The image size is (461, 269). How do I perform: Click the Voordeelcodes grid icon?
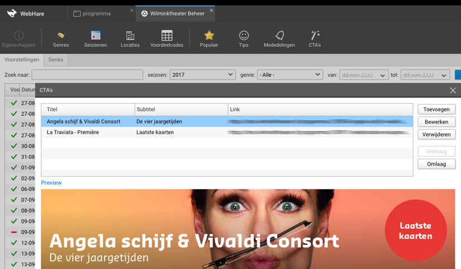(x=167, y=36)
